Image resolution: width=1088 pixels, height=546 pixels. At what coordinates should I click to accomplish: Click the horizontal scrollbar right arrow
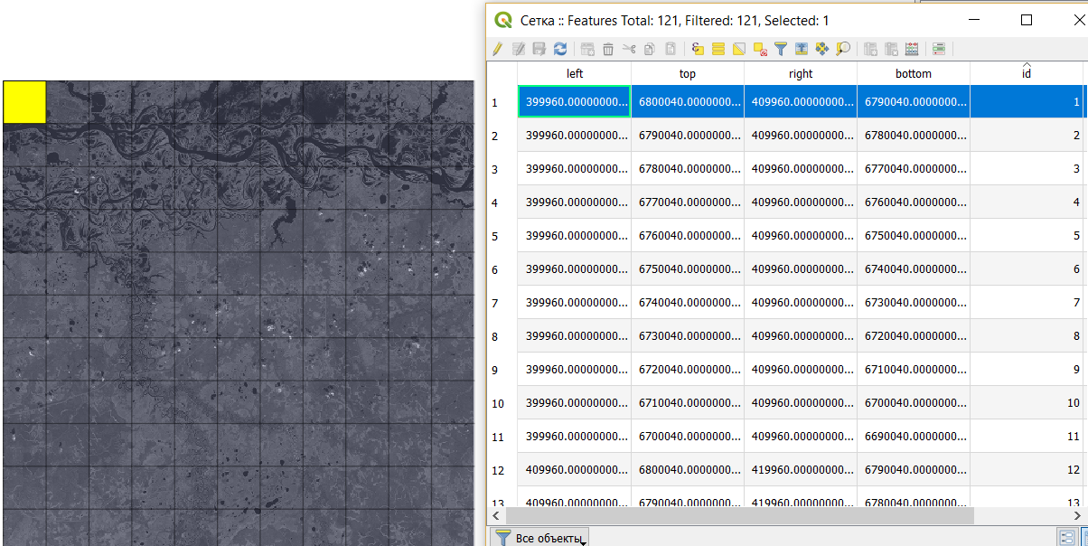pos(1079,516)
